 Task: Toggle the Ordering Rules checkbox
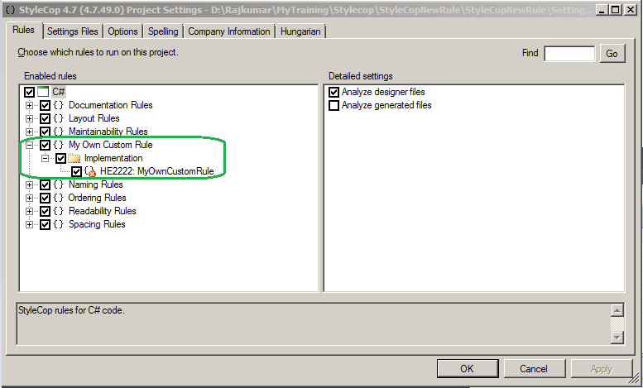coord(46,198)
